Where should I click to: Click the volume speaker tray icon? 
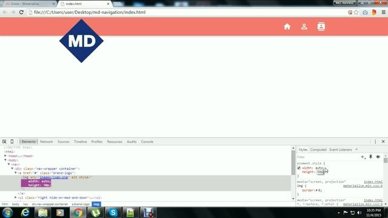pos(360,213)
